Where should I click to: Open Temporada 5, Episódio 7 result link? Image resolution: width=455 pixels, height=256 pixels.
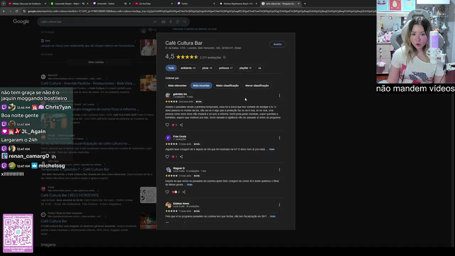coord(75,169)
